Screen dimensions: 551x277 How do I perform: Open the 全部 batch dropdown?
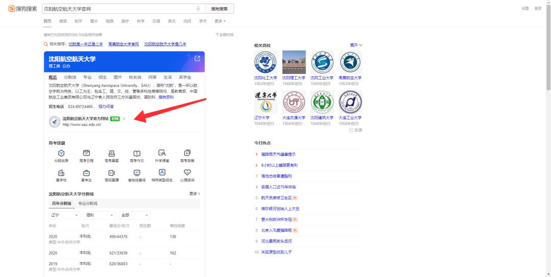pyautogui.click(x=135, y=215)
